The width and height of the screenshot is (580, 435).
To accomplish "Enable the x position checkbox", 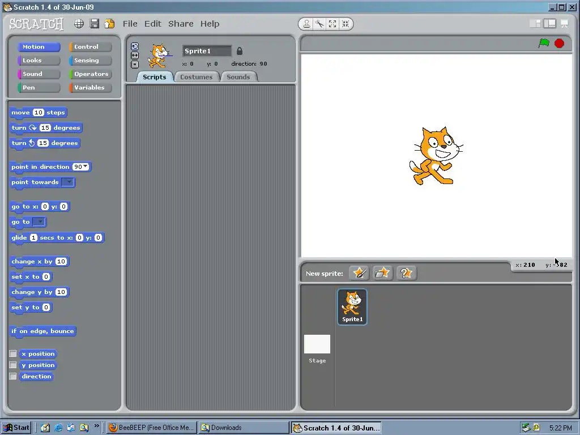I will [x=13, y=353].
